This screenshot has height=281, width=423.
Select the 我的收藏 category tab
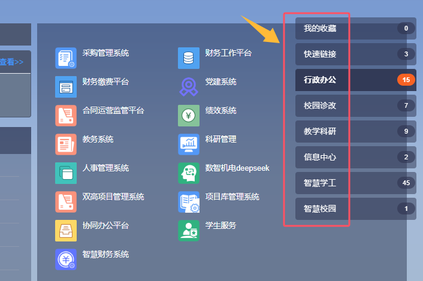(355, 28)
